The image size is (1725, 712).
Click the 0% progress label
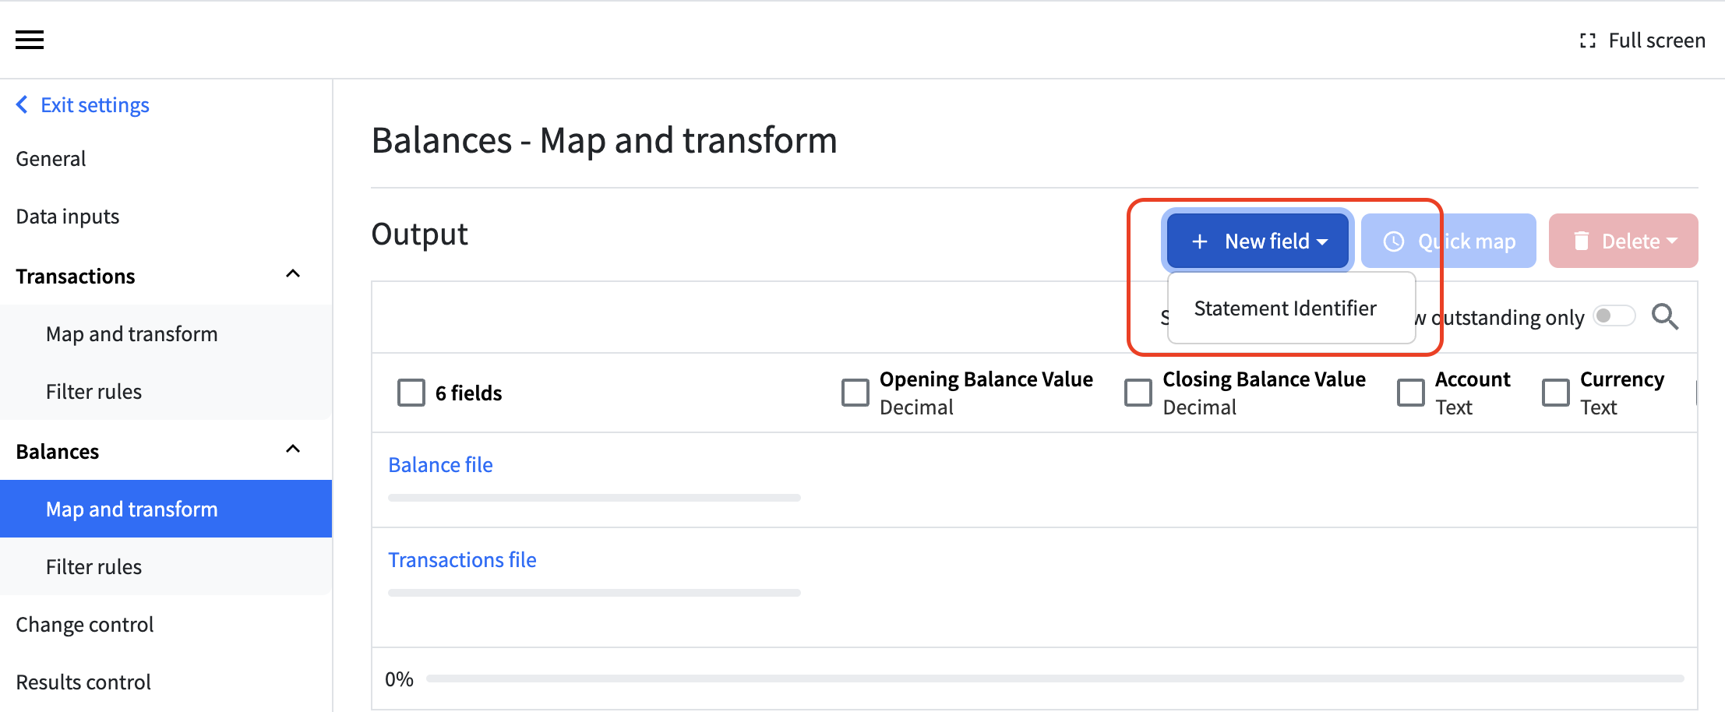tap(399, 679)
